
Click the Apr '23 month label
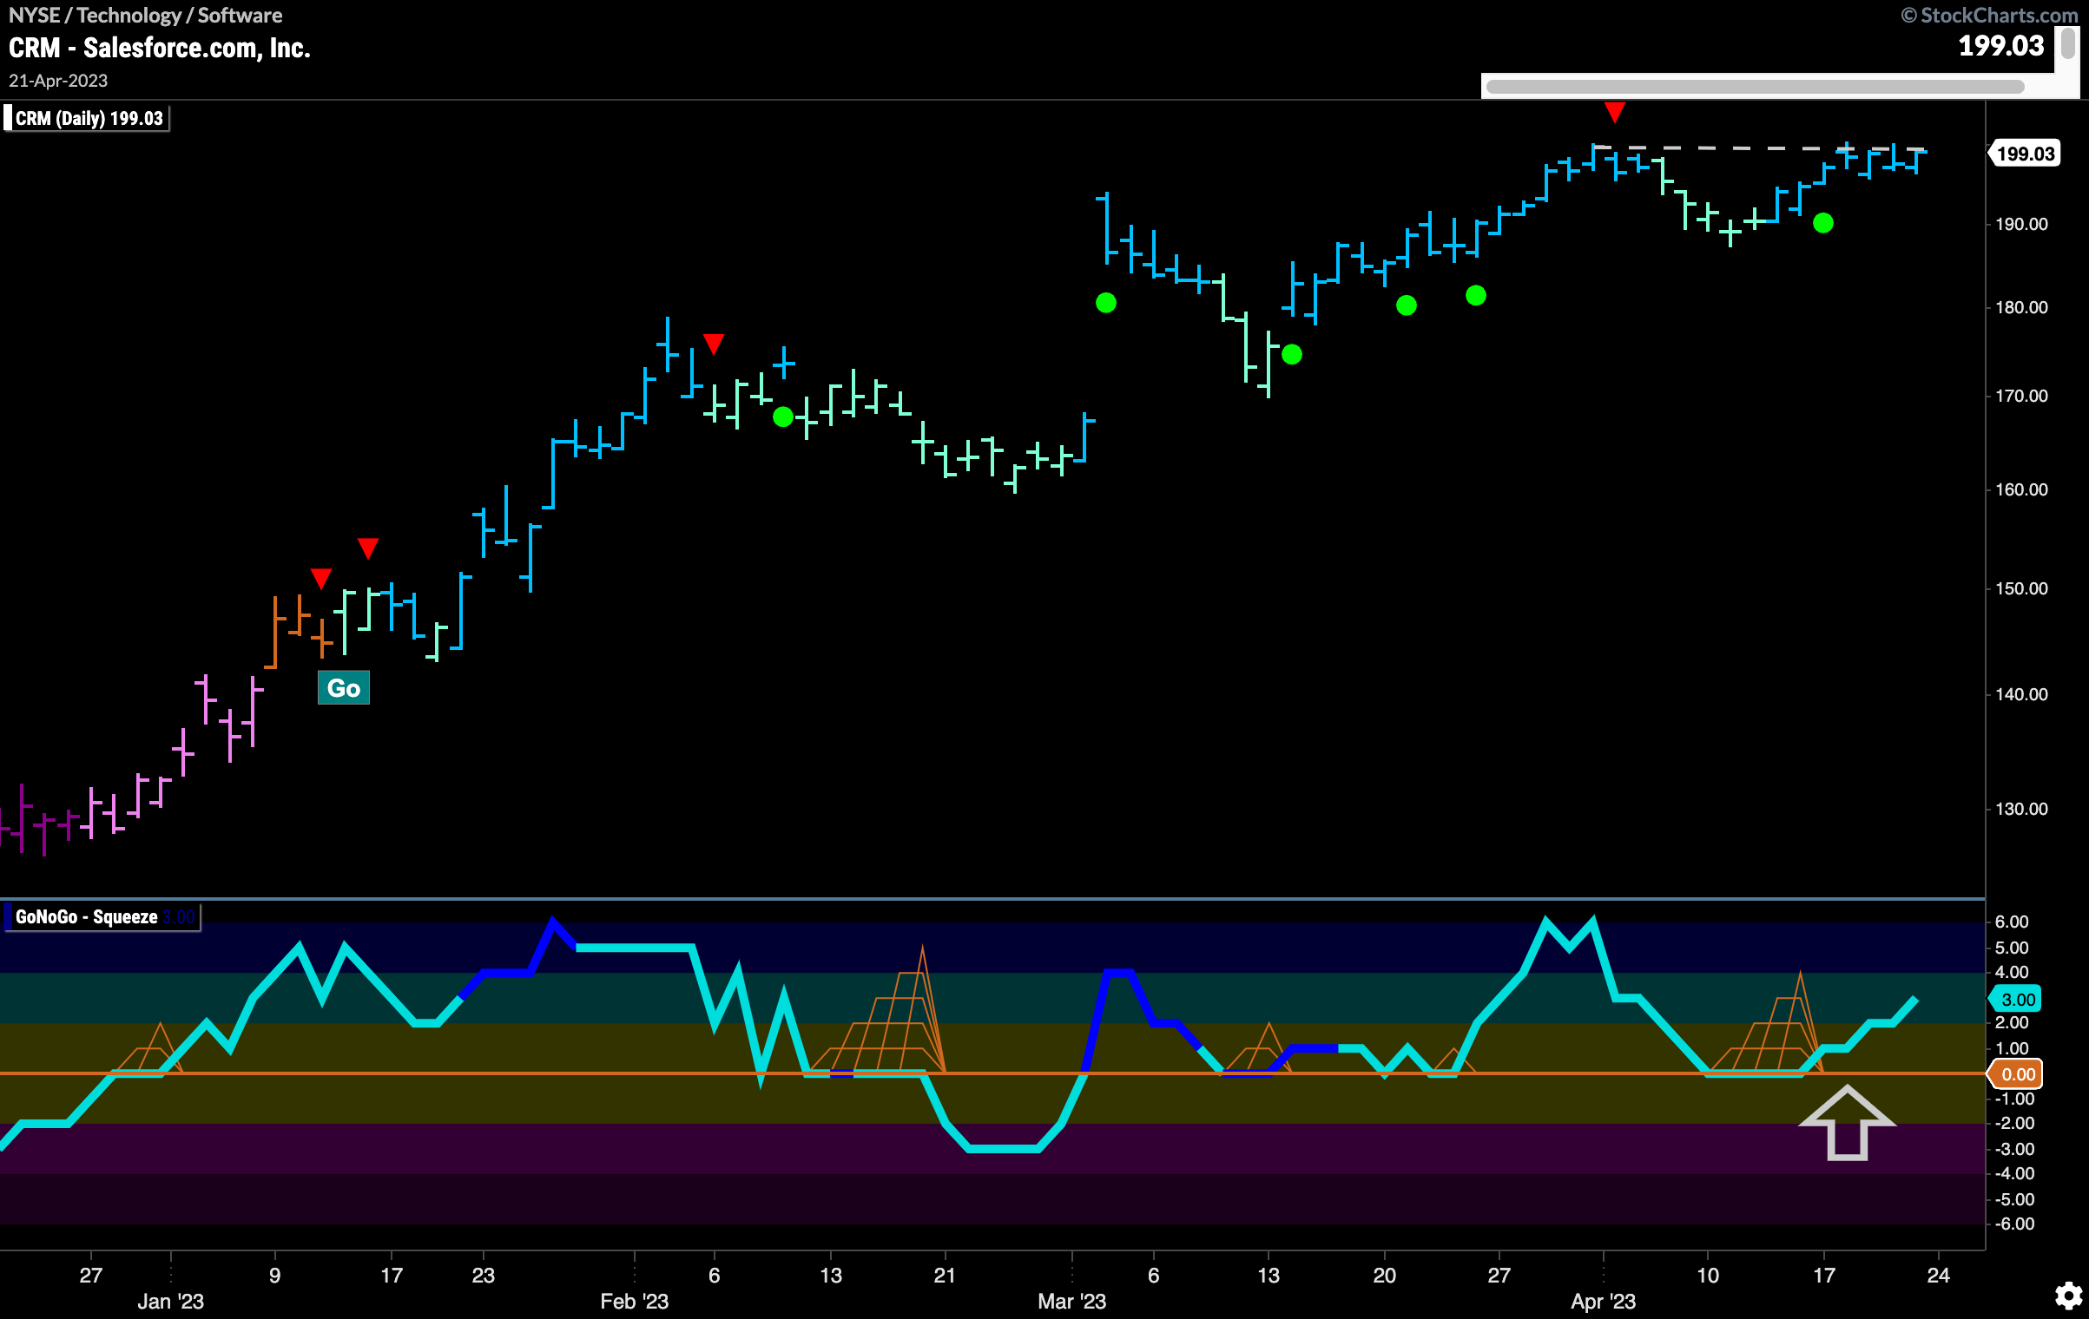tap(1604, 1302)
